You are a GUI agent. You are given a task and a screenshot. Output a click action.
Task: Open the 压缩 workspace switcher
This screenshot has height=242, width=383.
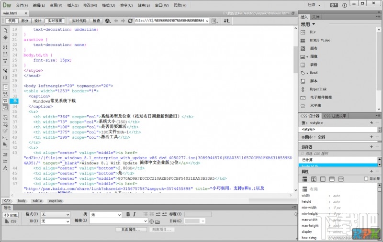point(314,5)
